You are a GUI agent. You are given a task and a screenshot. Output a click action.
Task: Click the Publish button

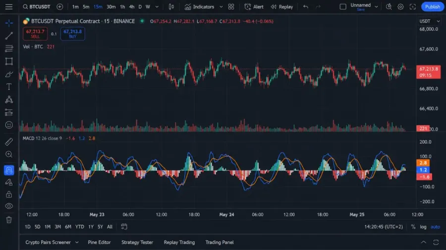click(432, 6)
